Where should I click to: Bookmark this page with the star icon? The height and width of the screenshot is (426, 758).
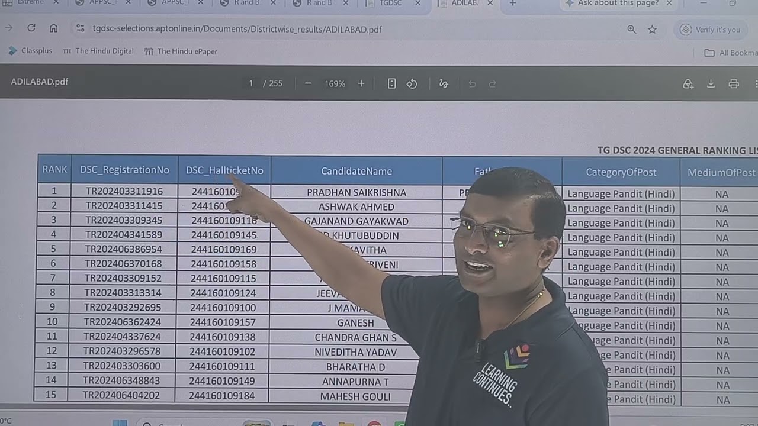pos(652,29)
